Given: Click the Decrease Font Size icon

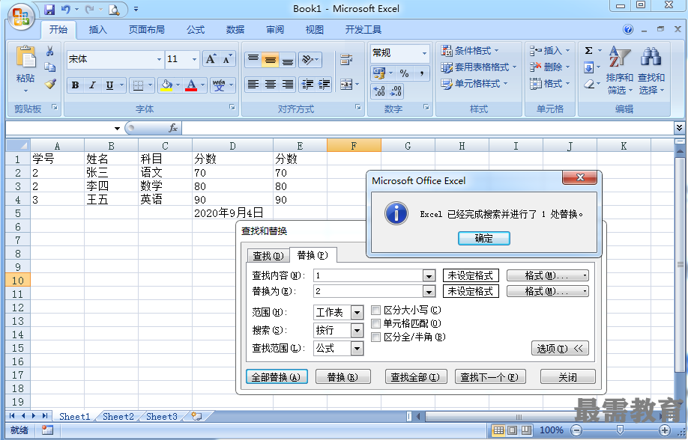Looking at the screenshot, I should 227,59.
